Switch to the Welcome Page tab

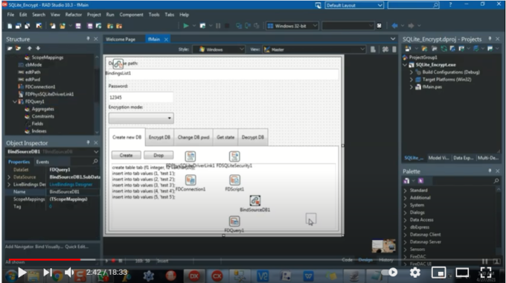tap(121, 39)
